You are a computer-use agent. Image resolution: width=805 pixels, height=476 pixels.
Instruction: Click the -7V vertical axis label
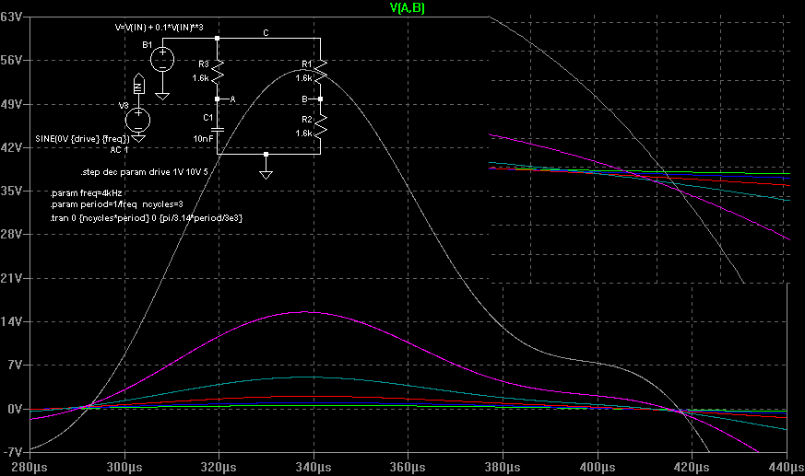click(x=13, y=452)
